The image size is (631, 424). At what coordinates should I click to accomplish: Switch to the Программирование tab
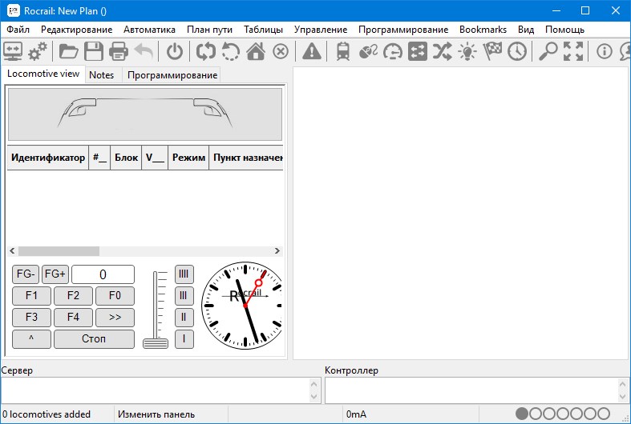[172, 75]
